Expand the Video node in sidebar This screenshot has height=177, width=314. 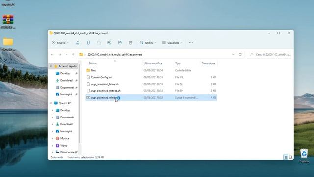click(52, 146)
